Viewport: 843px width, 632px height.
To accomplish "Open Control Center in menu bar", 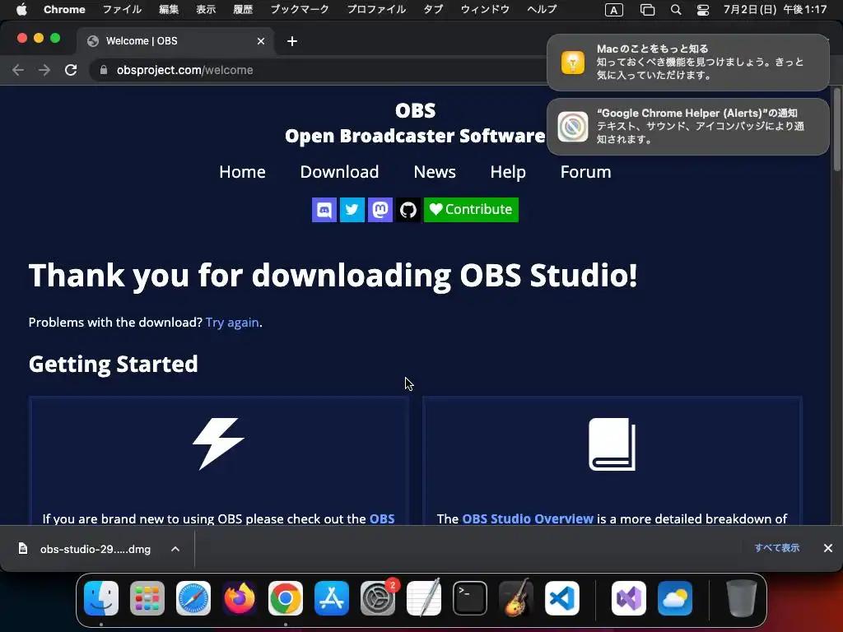I will coord(703,10).
